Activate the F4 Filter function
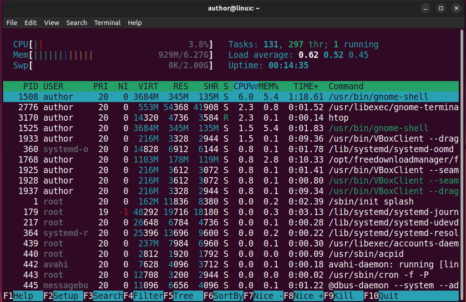The image size is (466, 302). pyautogui.click(x=143, y=296)
